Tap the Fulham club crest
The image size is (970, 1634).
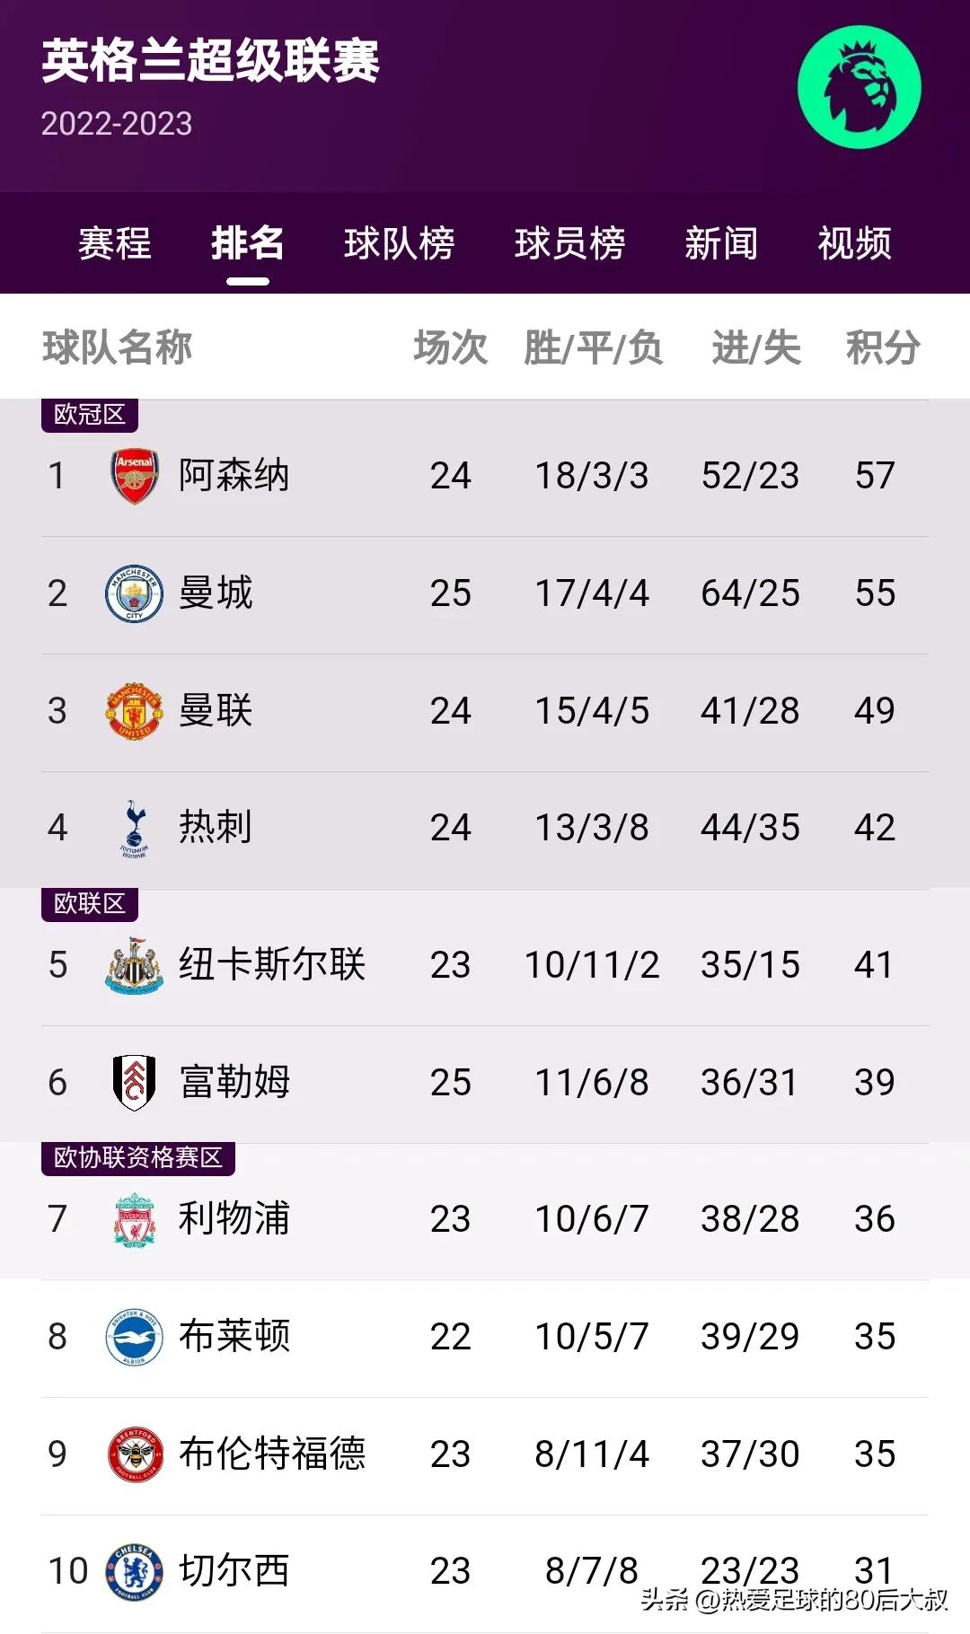click(x=135, y=1083)
